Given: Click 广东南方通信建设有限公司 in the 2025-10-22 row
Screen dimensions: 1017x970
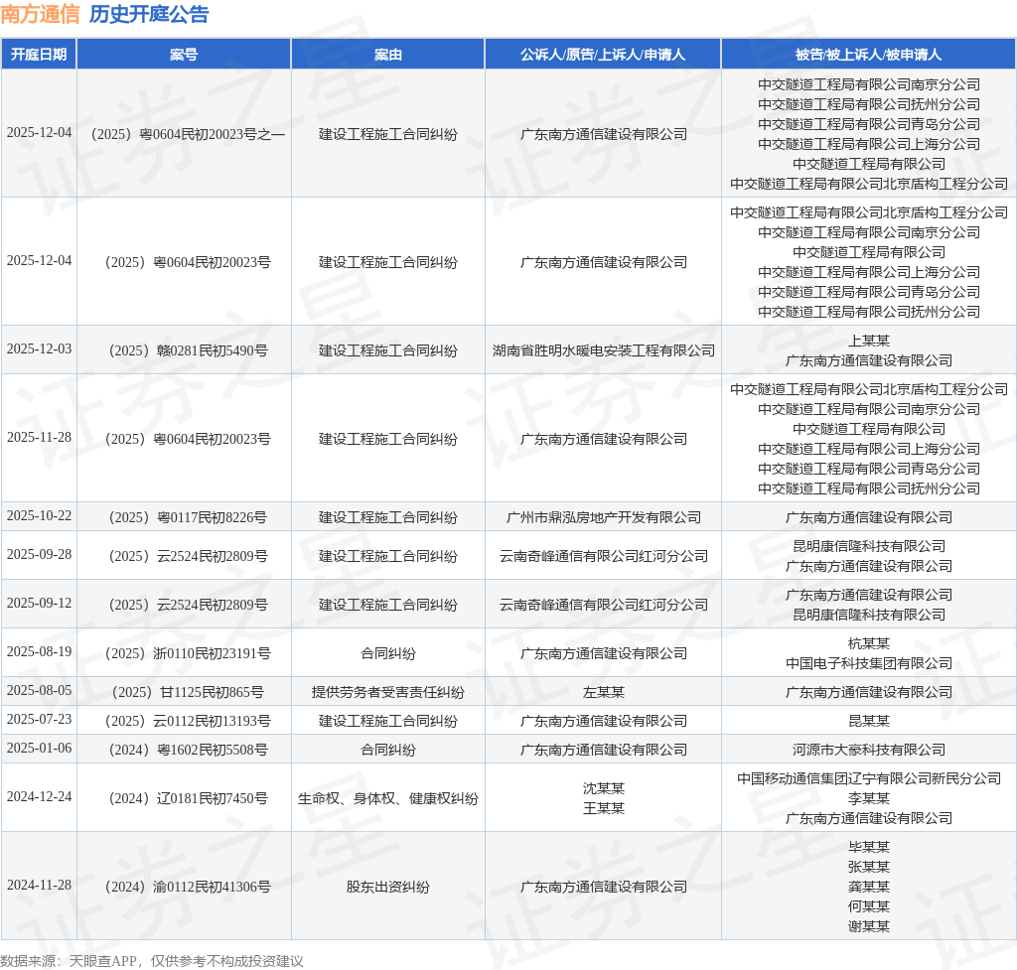Looking at the screenshot, I should [868, 517].
